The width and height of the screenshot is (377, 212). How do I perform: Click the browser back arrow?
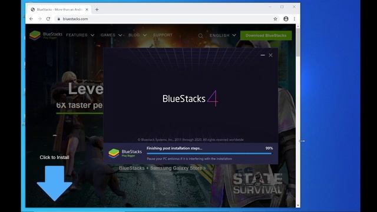(x=31, y=19)
